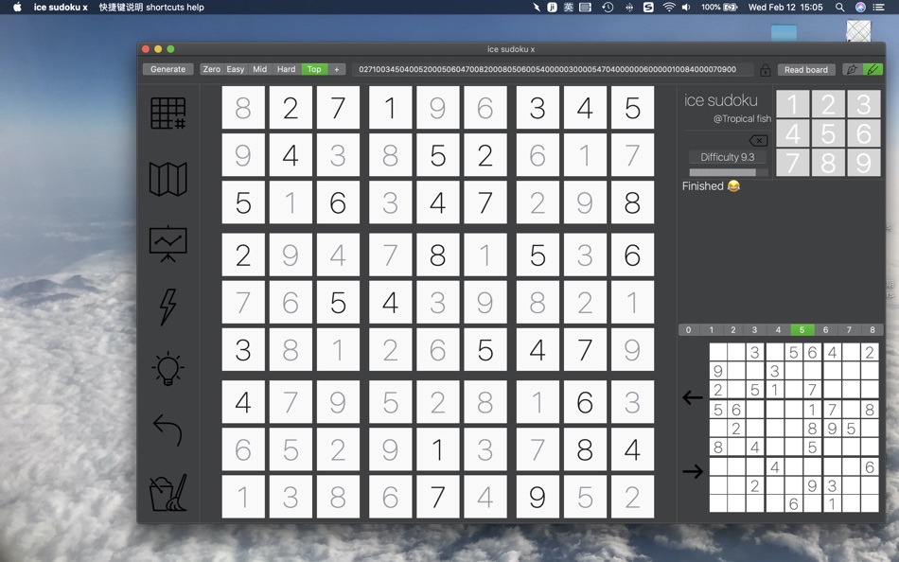Switch to history tab 6
The image size is (899, 562).
click(x=825, y=330)
